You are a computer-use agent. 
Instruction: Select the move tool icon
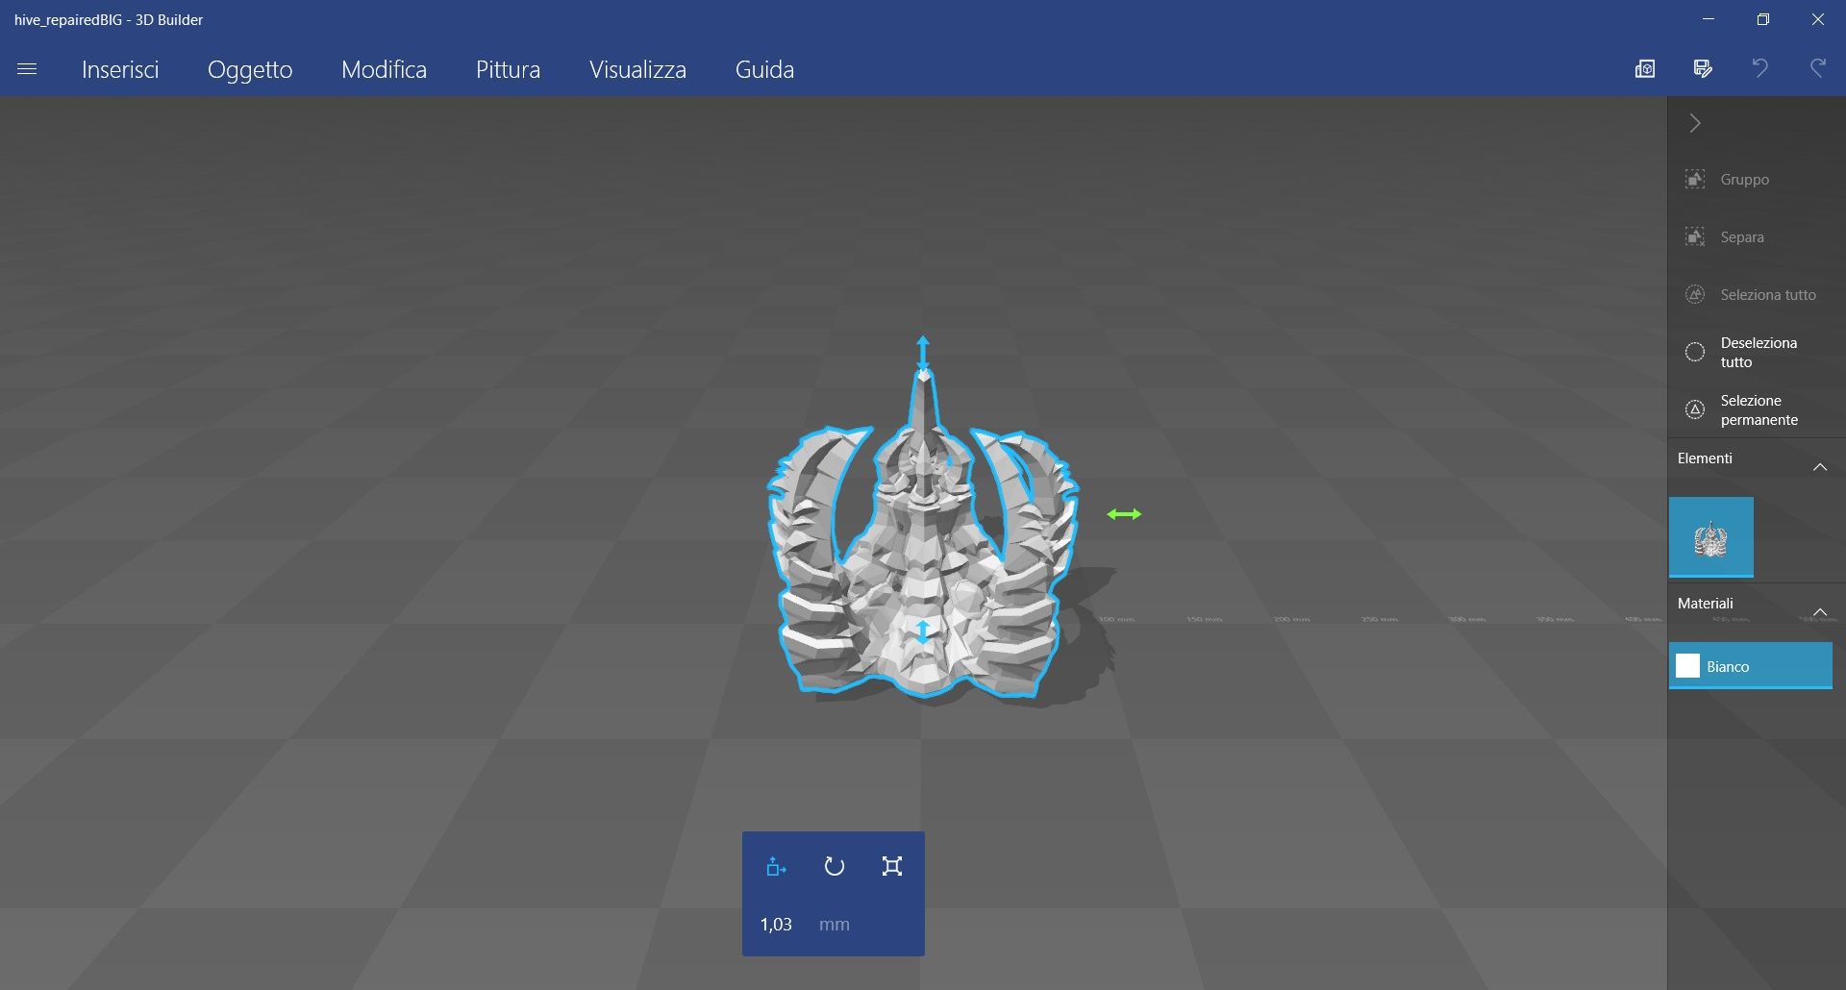[x=776, y=867]
